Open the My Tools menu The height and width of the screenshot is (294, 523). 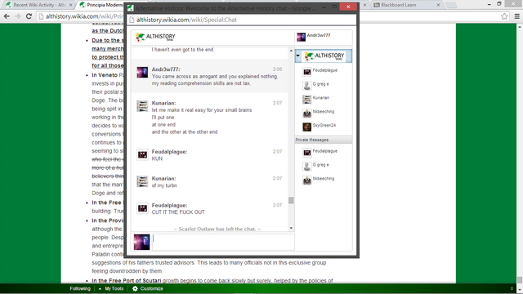click(114, 288)
